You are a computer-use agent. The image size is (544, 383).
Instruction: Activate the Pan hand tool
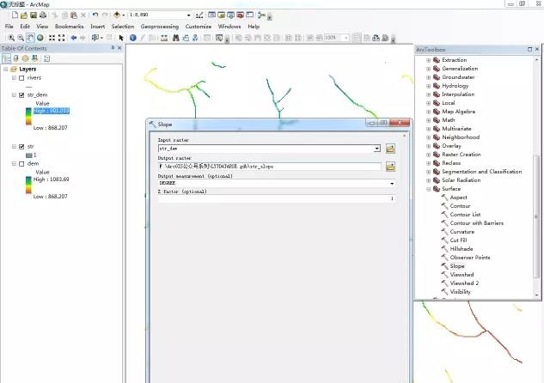click(30, 38)
